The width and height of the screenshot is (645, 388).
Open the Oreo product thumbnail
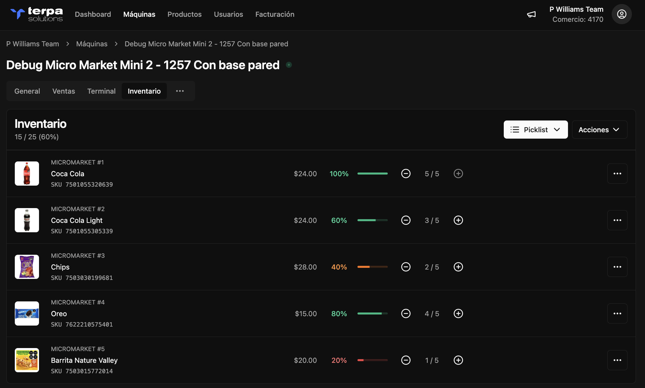point(27,313)
